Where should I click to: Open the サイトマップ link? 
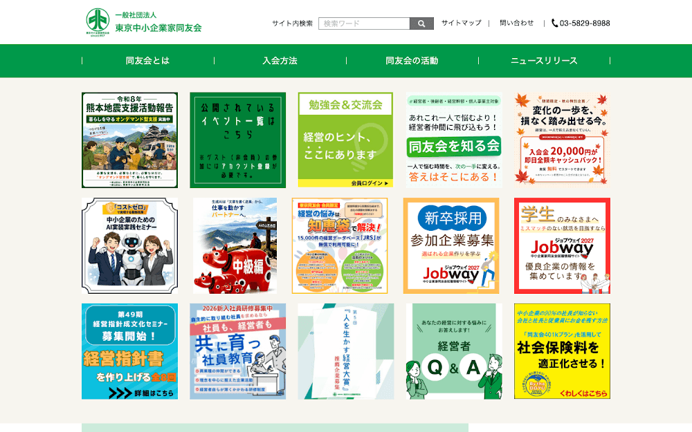pyautogui.click(x=461, y=23)
